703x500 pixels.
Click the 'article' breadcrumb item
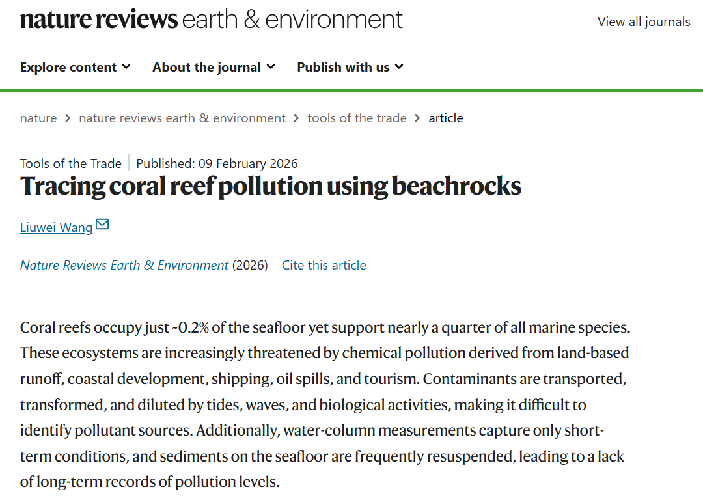[446, 118]
